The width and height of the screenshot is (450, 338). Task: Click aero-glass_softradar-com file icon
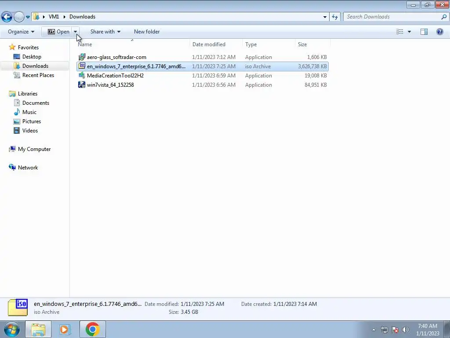click(x=82, y=57)
